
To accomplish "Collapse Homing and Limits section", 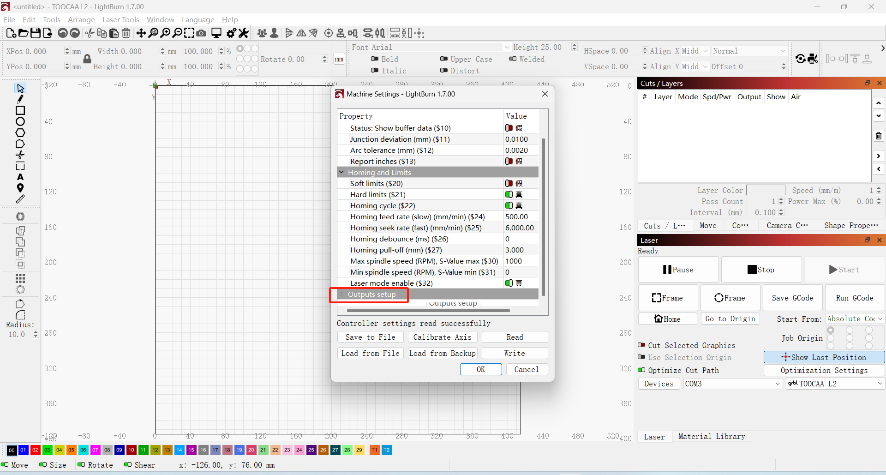I will pyautogui.click(x=341, y=172).
